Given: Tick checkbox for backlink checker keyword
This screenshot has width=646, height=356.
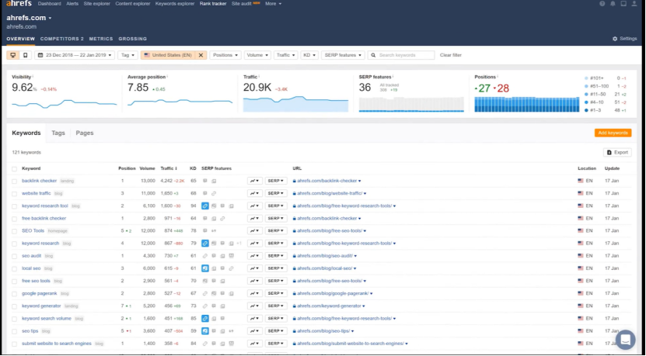Looking at the screenshot, I should coord(15,181).
